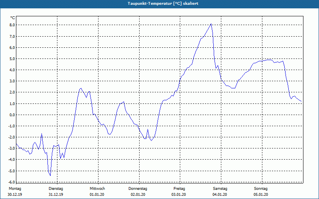Click the date 05.01.20

point(261,195)
